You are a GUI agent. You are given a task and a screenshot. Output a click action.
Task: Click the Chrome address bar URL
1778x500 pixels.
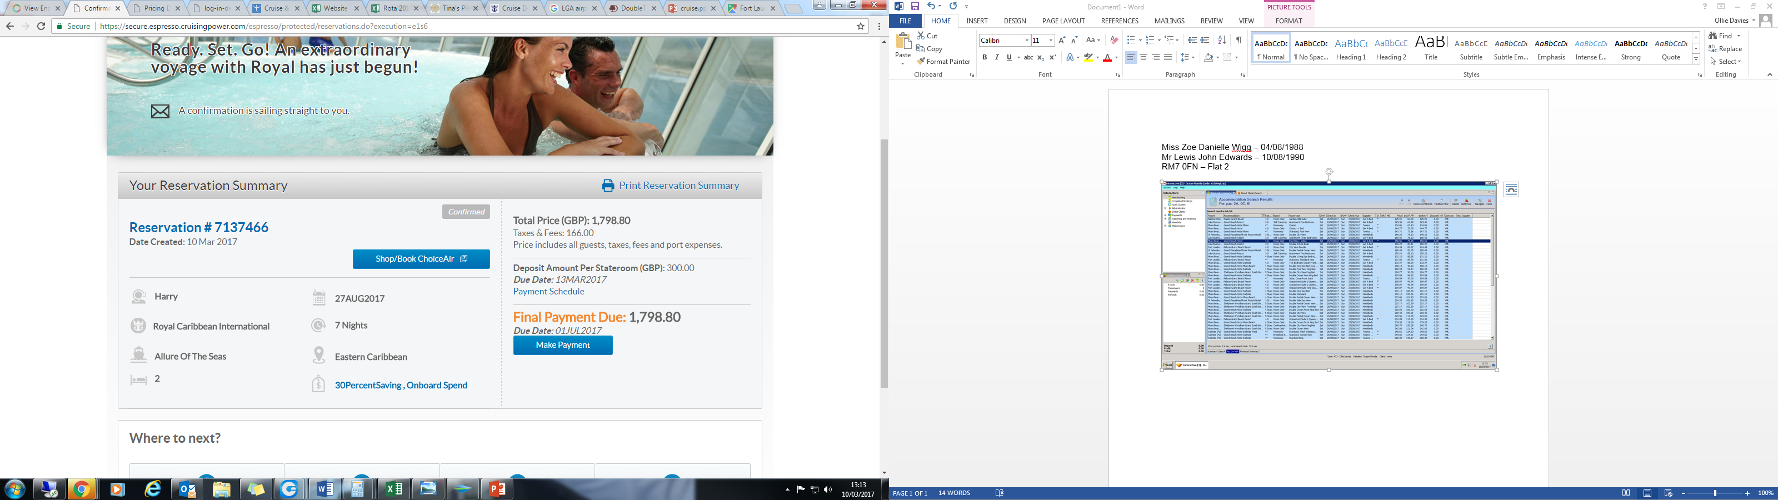coord(264,26)
